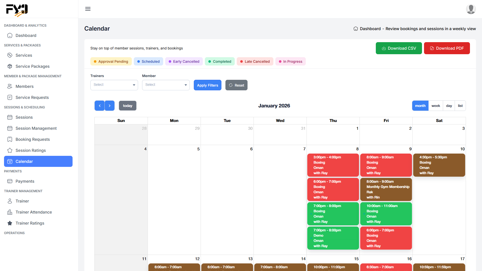Open the Trainers Select dropdown
The image size is (482, 271).
[x=114, y=85]
